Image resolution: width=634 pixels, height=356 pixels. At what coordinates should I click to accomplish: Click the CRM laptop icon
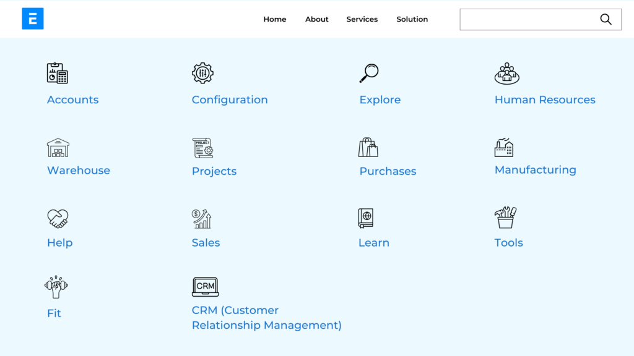pyautogui.click(x=206, y=287)
